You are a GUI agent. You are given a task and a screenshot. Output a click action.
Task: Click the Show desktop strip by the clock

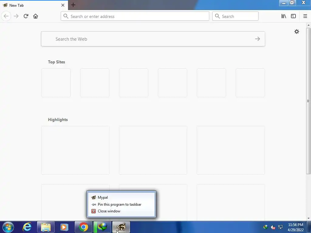click(x=309, y=227)
